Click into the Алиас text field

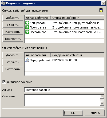point(64,90)
